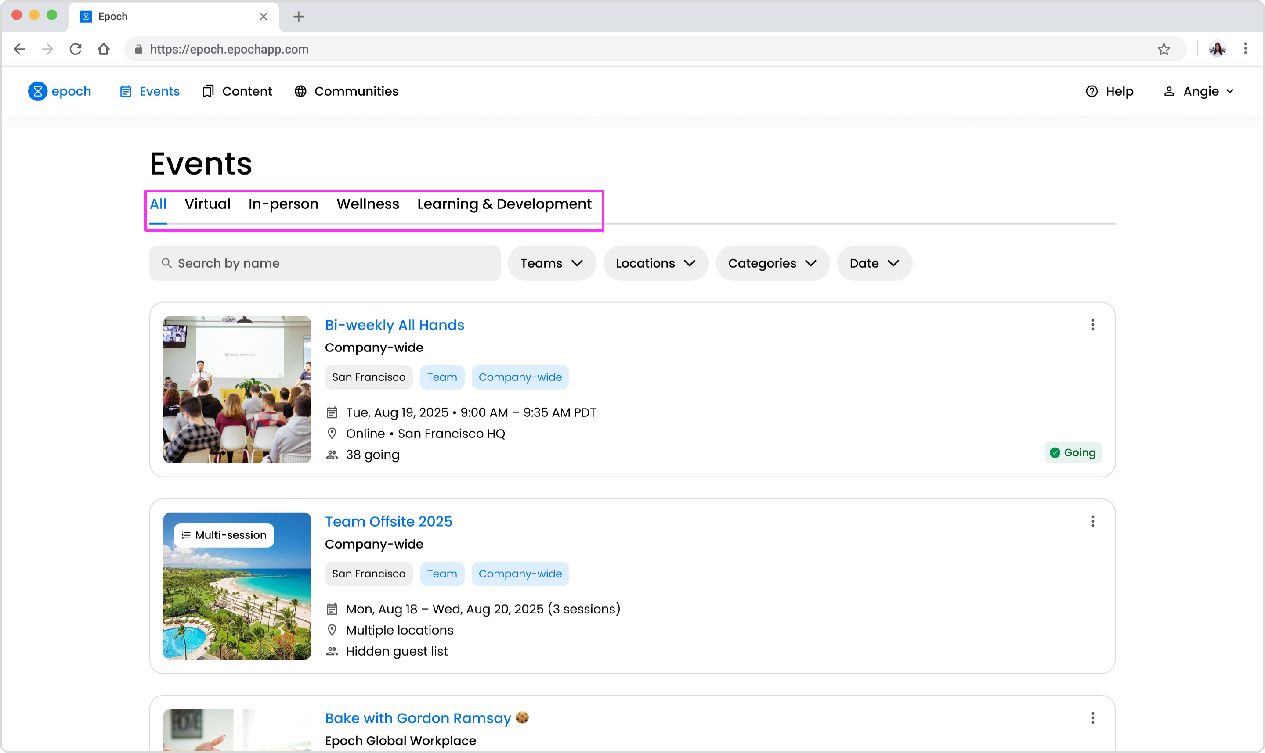
Task: Open the Events navigation item
Action: (150, 91)
